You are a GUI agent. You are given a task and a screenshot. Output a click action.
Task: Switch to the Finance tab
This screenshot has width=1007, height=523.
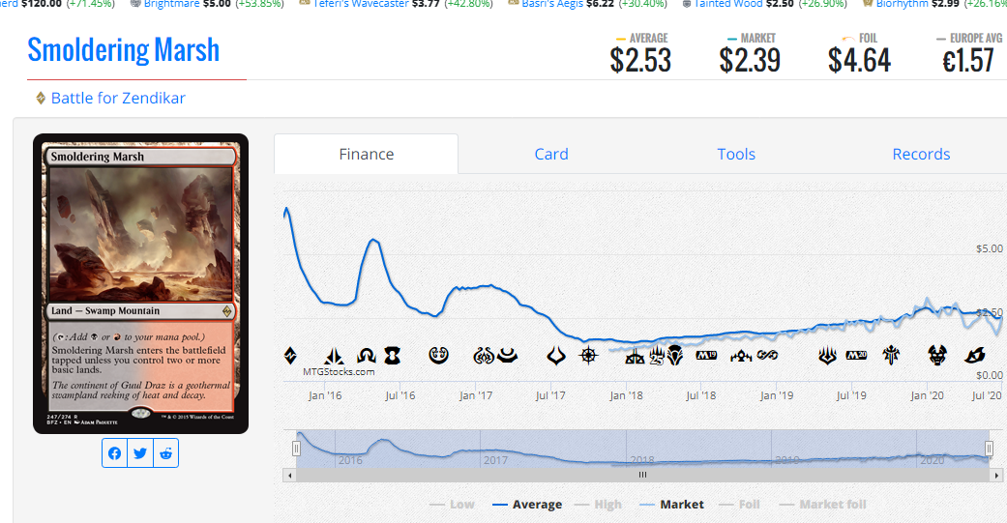366,154
